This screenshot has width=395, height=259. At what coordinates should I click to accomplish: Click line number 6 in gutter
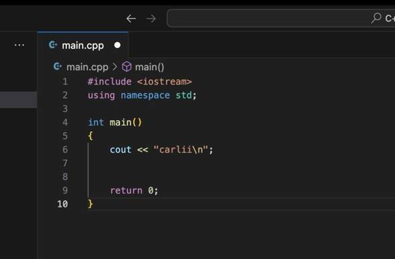coord(65,150)
